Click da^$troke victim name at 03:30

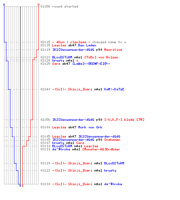pyautogui.click(x=113, y=184)
